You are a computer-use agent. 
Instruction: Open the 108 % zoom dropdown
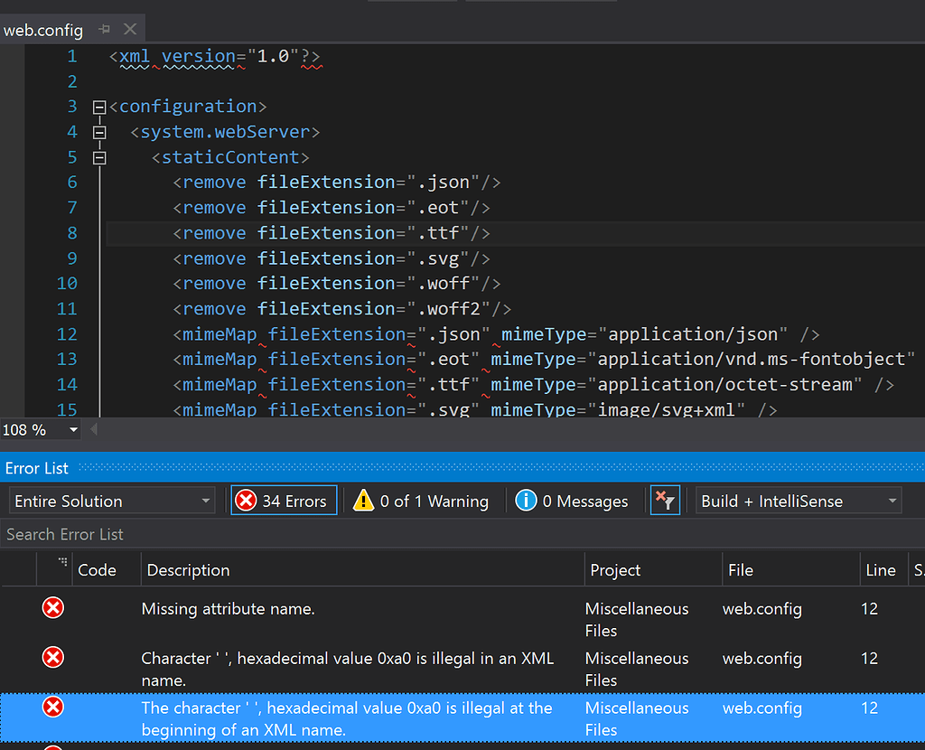pyautogui.click(x=73, y=429)
